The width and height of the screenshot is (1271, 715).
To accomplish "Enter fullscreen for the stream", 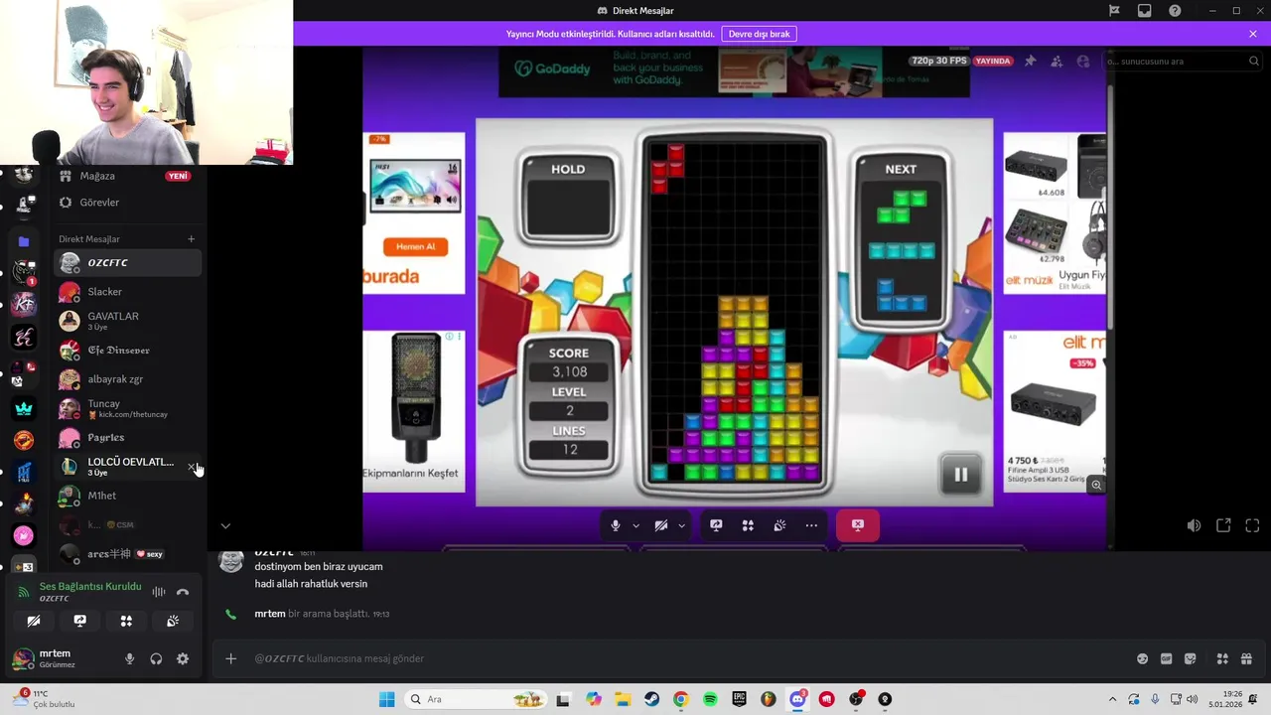I will pyautogui.click(x=1252, y=525).
